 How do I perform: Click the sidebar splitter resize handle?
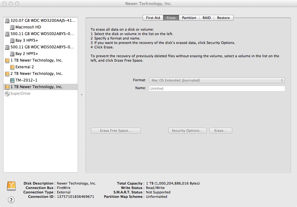click(x=82, y=95)
